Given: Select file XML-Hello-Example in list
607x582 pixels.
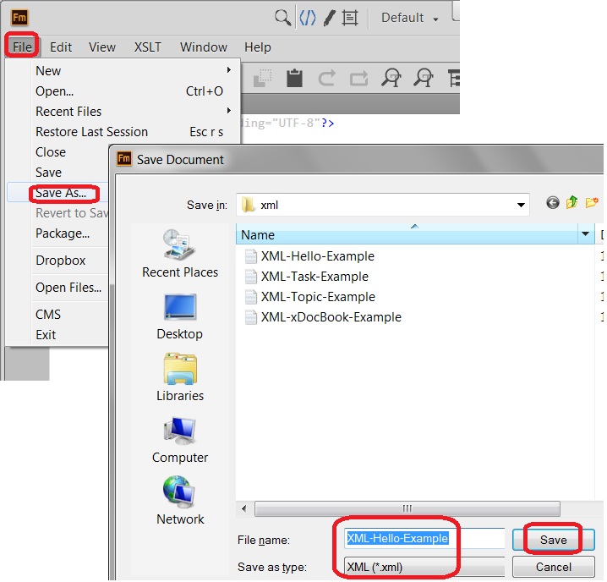Looking at the screenshot, I should pyautogui.click(x=317, y=256).
